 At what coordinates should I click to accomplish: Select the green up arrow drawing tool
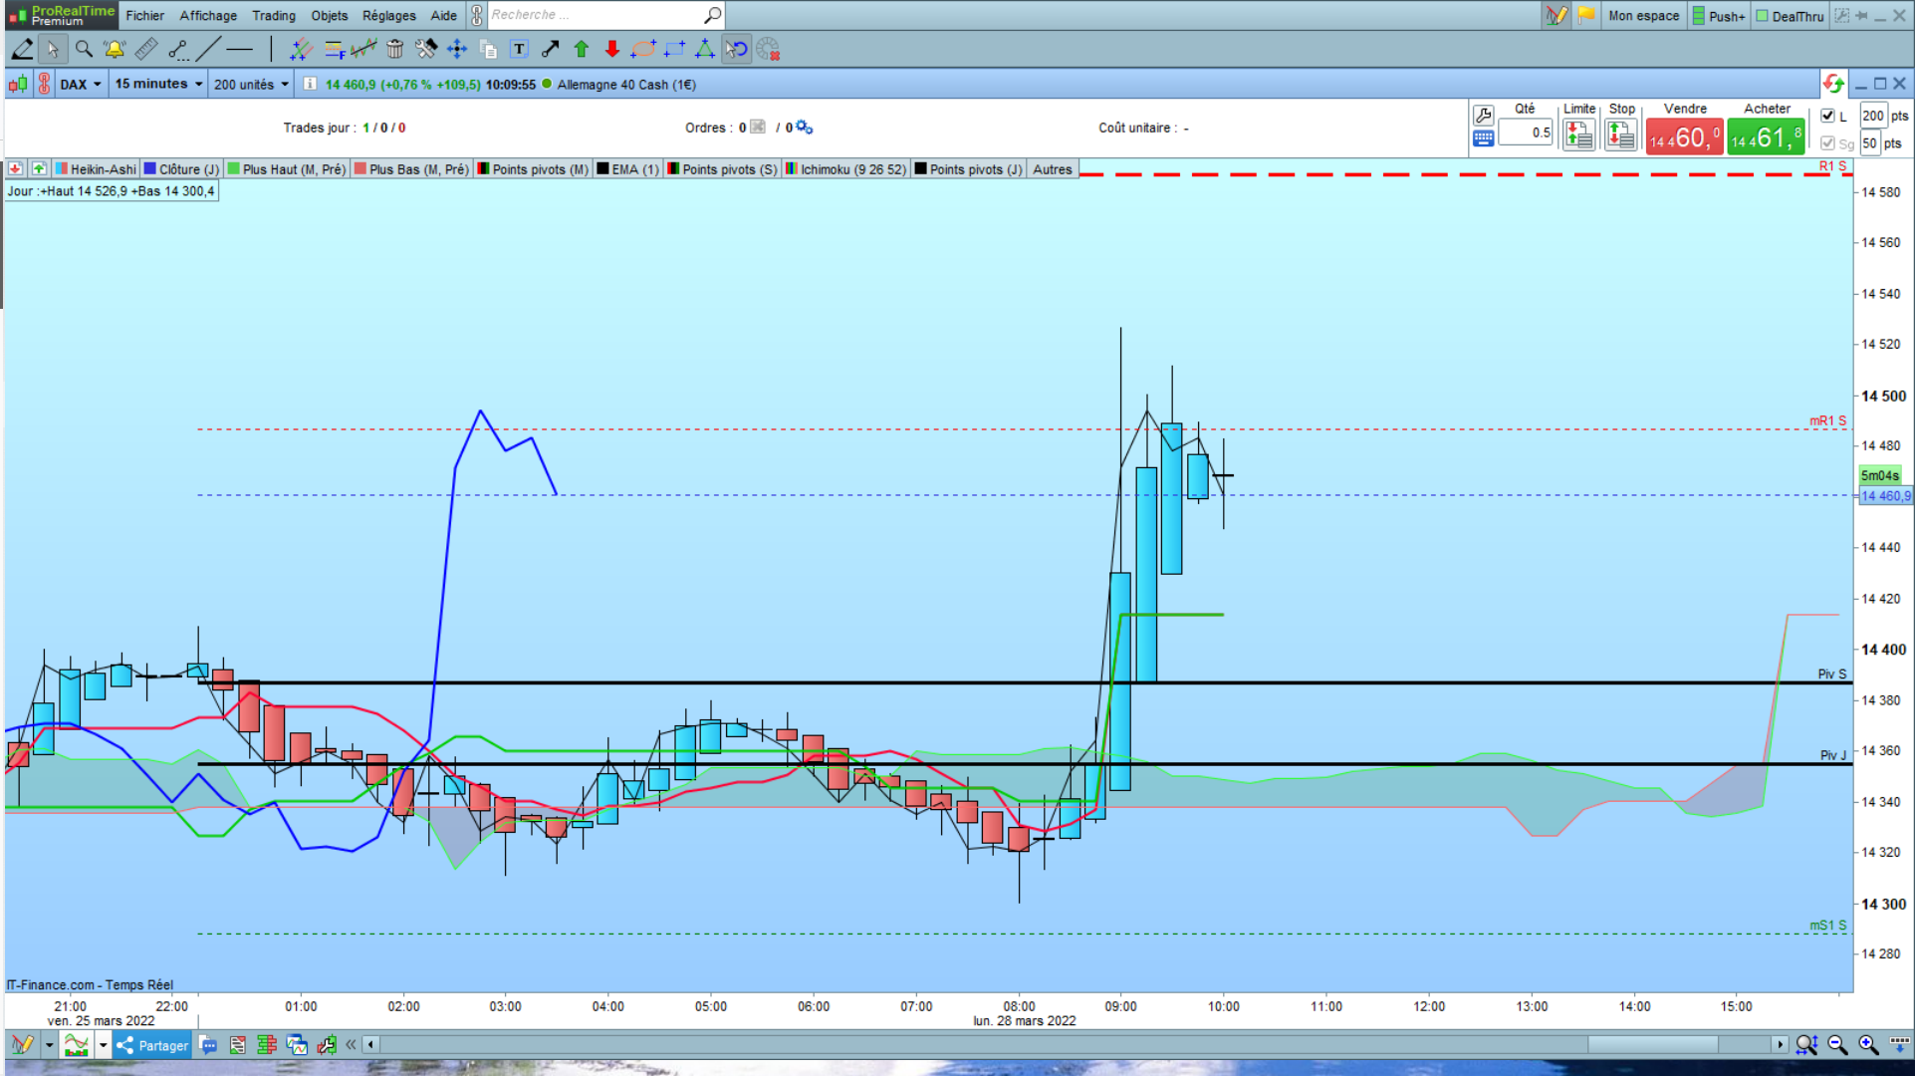582,49
